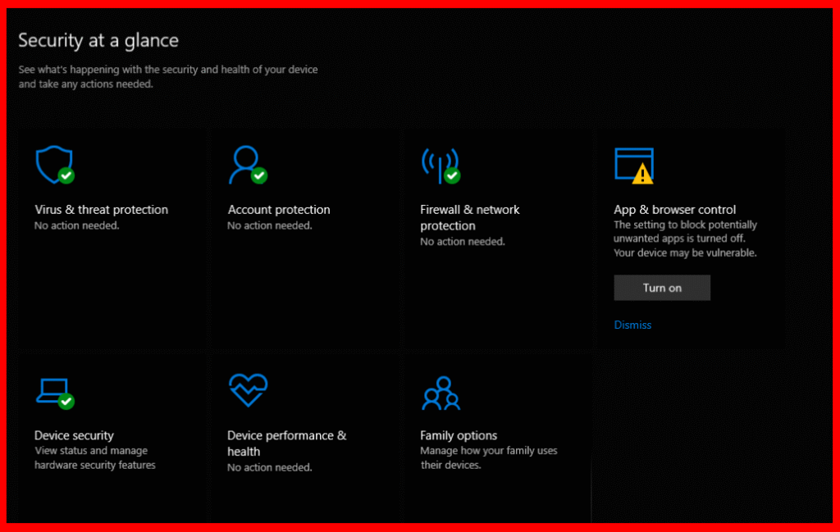Select the Device security title
The image size is (840, 532).
point(74,435)
